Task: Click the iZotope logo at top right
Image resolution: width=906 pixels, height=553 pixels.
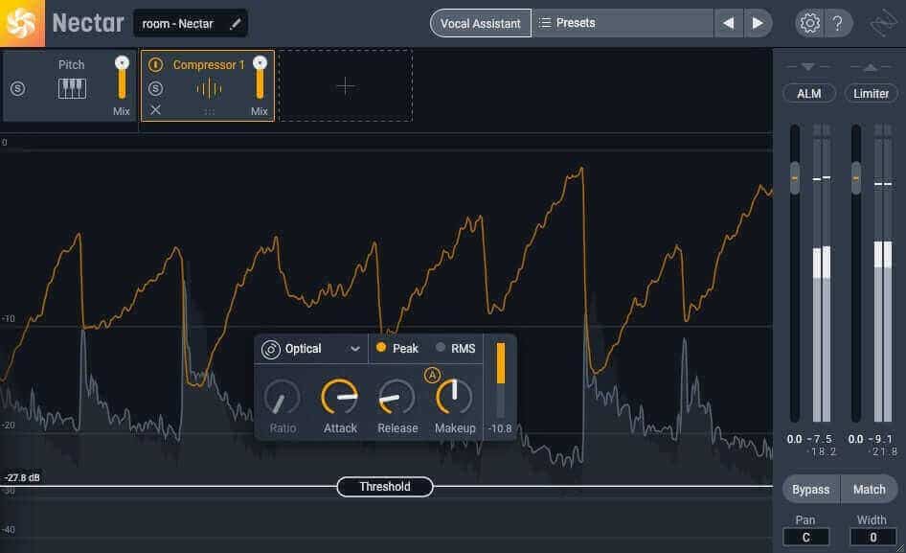Action: tap(884, 23)
